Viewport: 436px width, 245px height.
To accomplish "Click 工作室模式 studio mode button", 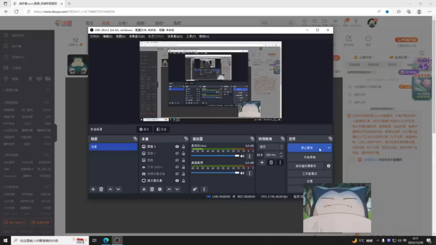I will pos(310,174).
